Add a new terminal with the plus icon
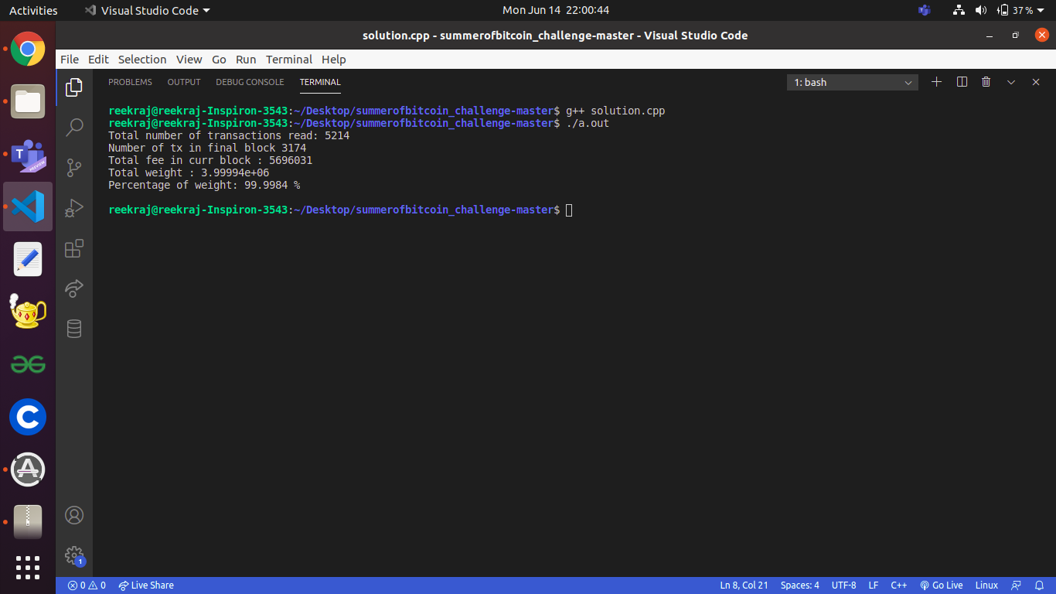 click(x=936, y=81)
